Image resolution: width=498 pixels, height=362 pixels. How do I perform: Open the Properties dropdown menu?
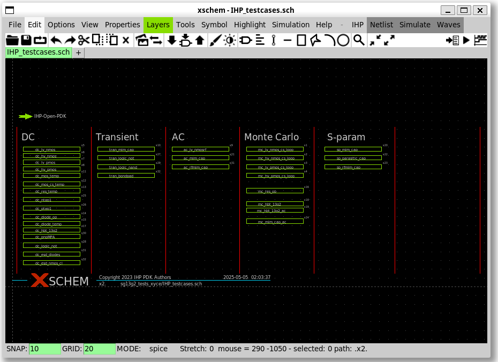coord(122,25)
